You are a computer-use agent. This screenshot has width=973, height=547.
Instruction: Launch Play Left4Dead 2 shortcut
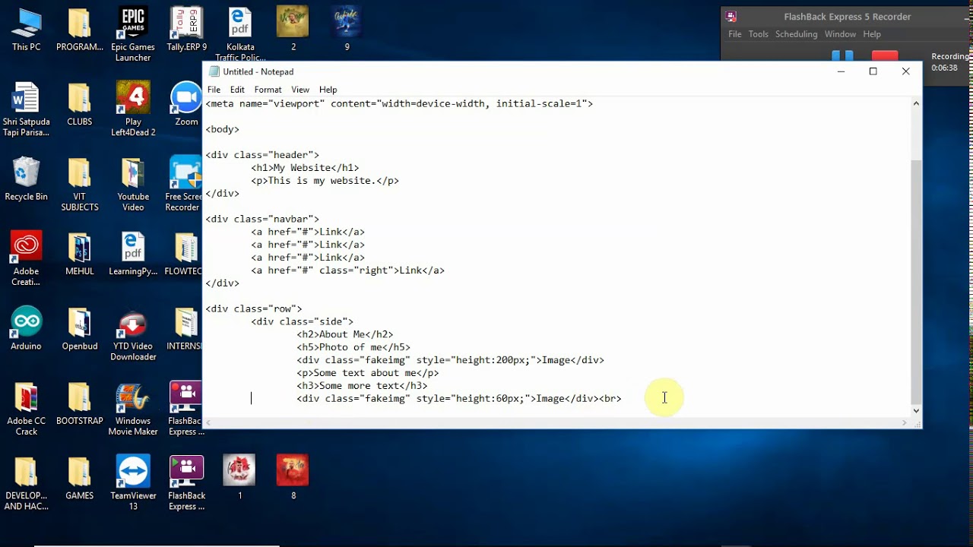click(x=133, y=110)
